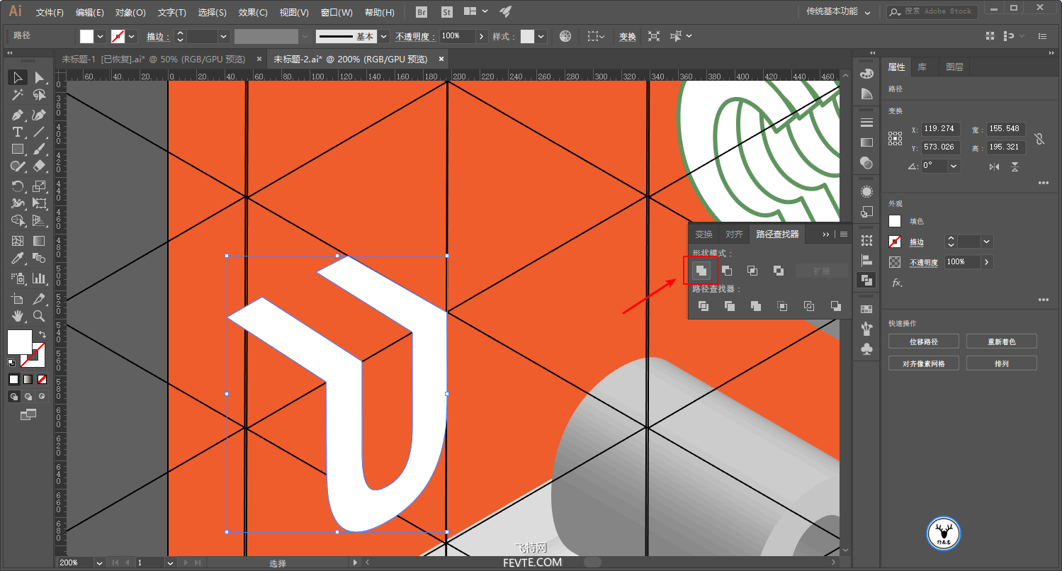This screenshot has width=1062, height=571.
Task: Select the Eyedropper tool
Action: click(18, 258)
